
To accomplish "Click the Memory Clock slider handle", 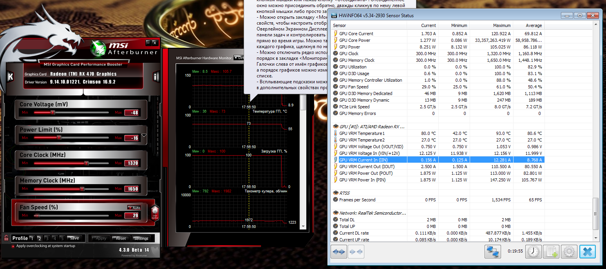I will pos(82,189).
